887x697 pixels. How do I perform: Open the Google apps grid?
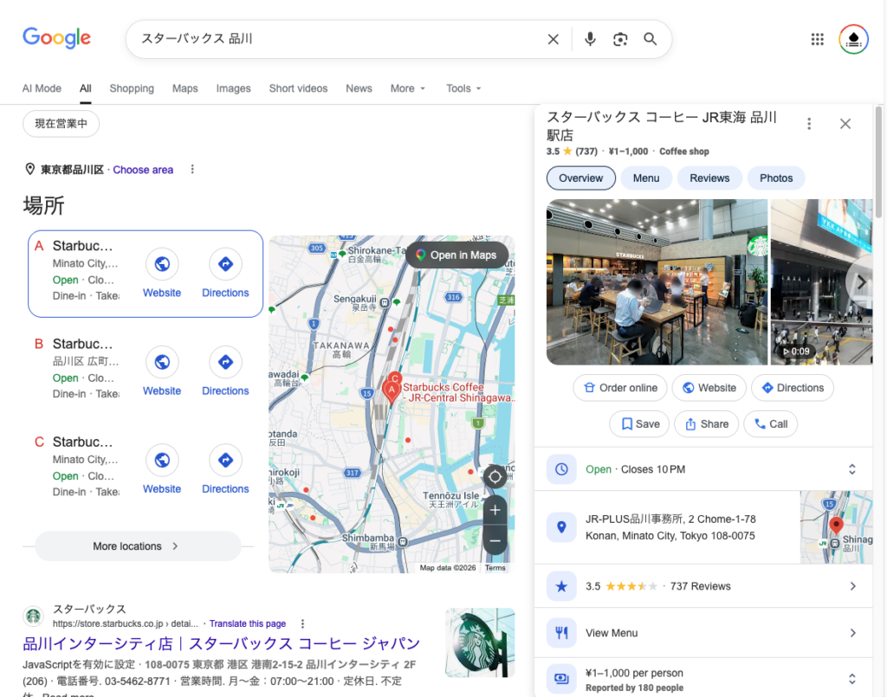tap(817, 39)
